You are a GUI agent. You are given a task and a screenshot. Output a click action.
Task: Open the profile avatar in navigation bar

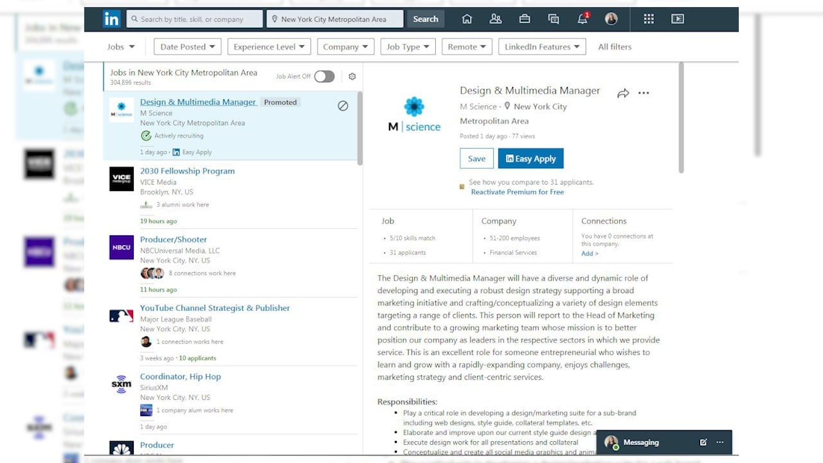pyautogui.click(x=611, y=19)
